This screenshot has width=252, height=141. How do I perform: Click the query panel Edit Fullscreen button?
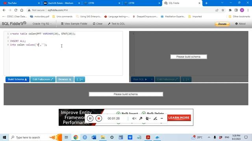(x=167, y=79)
